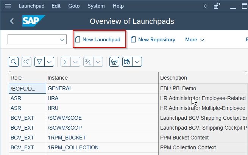Select BCV_EXT role in 1RPM_COLLECTION row
The image size is (248, 155).
click(27, 147)
